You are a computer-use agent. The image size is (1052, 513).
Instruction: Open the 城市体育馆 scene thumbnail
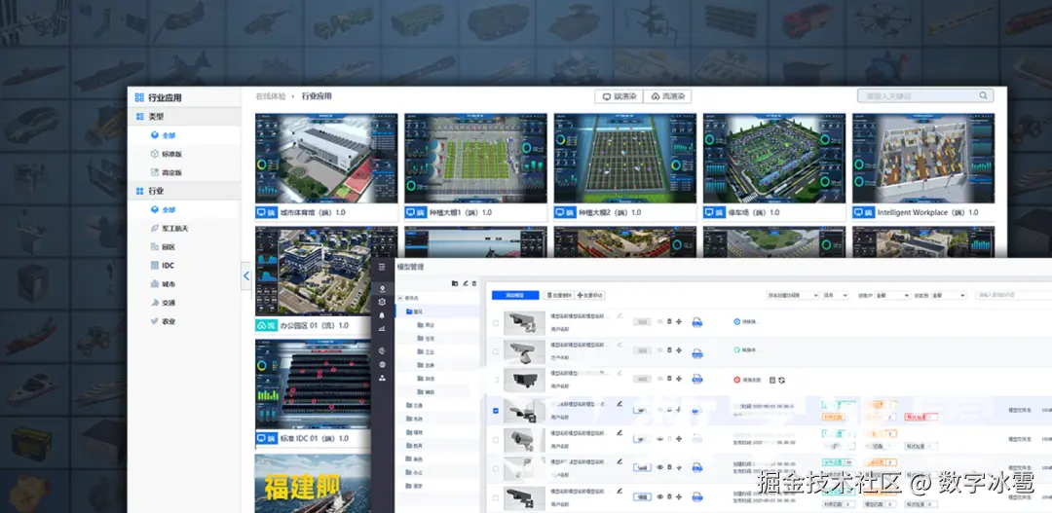(326, 159)
